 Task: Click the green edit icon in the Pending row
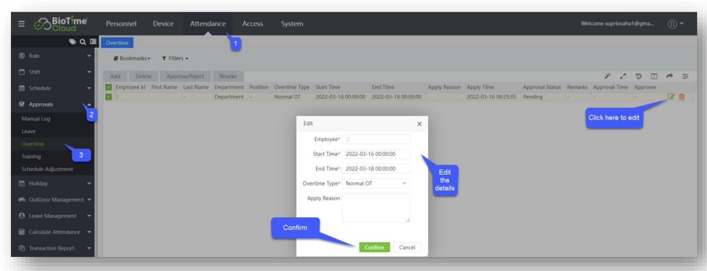(671, 97)
